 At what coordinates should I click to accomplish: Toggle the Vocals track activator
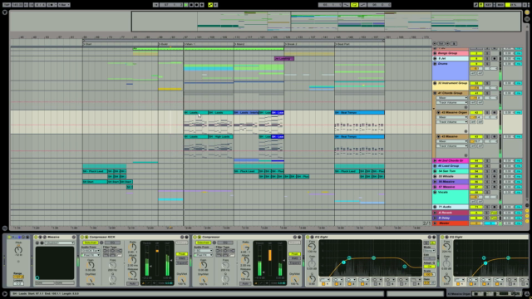coord(476,192)
